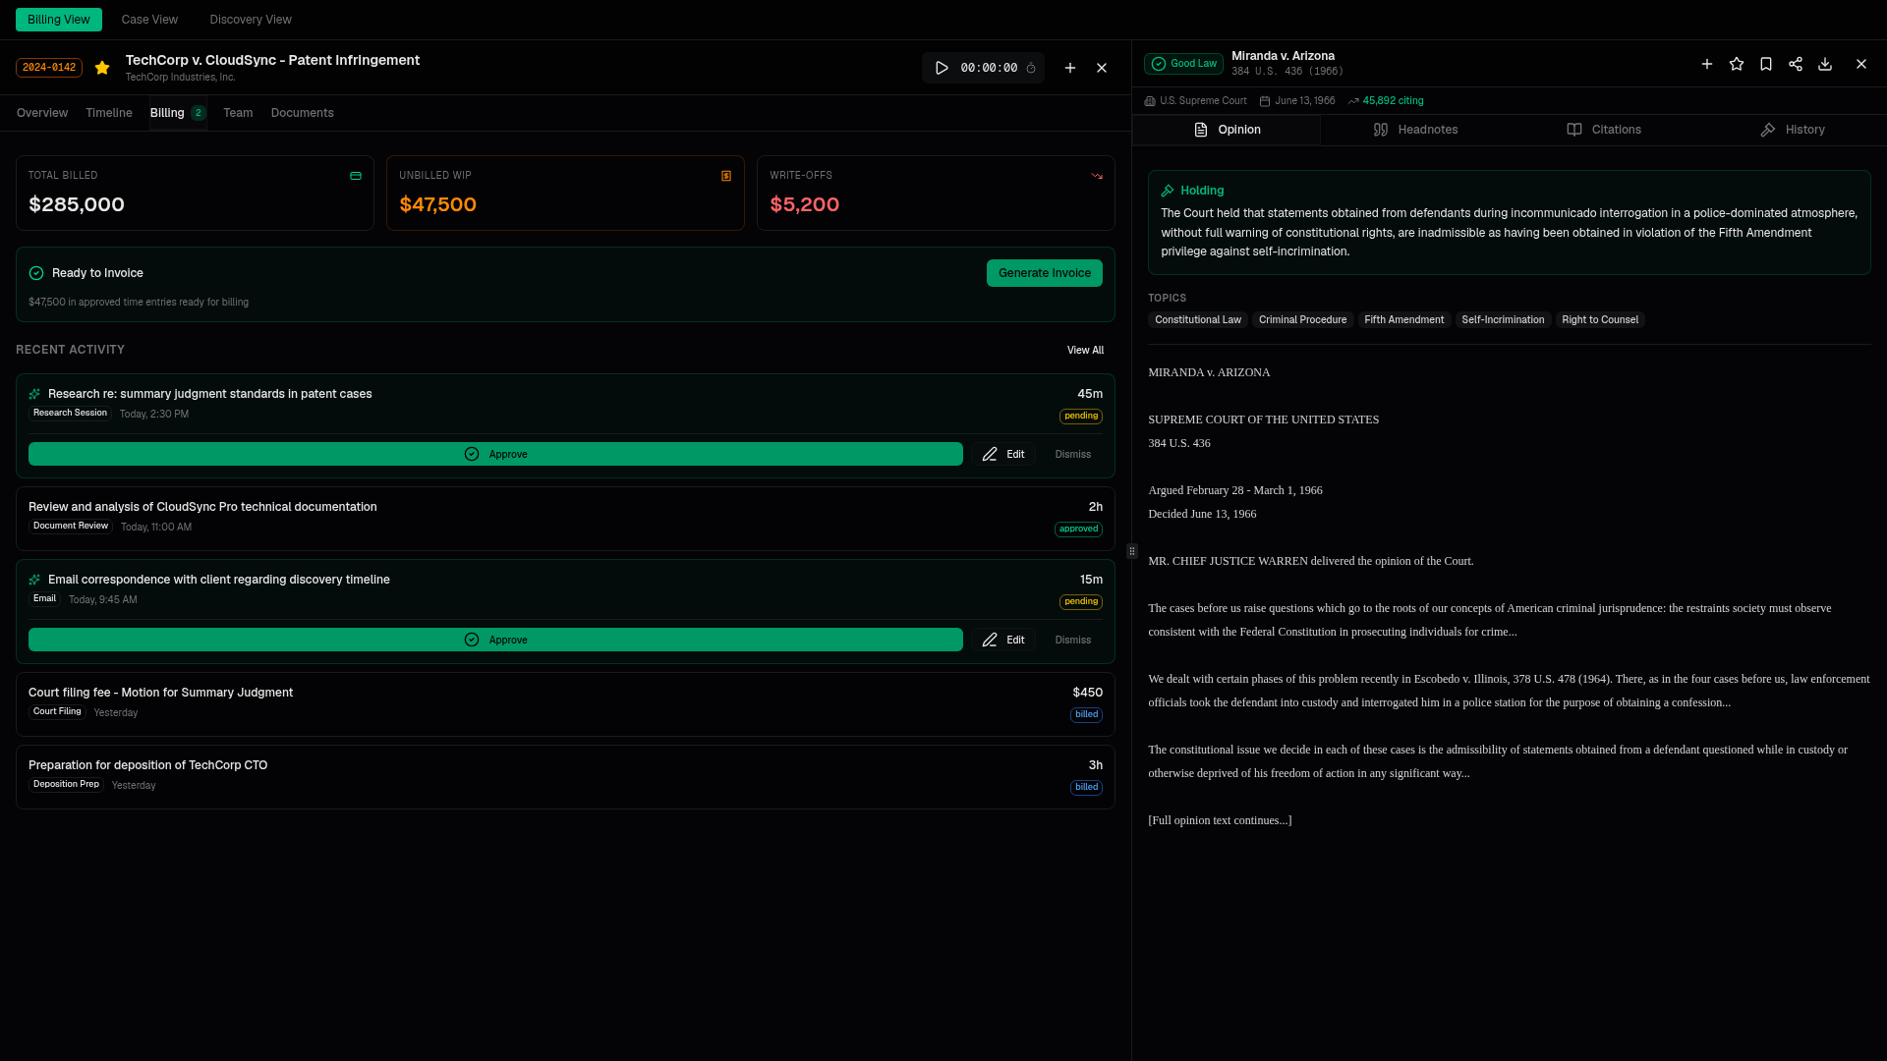Toggle the favorite star for TechCorp case
This screenshot has width=1887, height=1061.
(102, 68)
